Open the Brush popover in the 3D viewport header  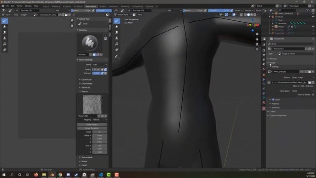tap(238, 10)
